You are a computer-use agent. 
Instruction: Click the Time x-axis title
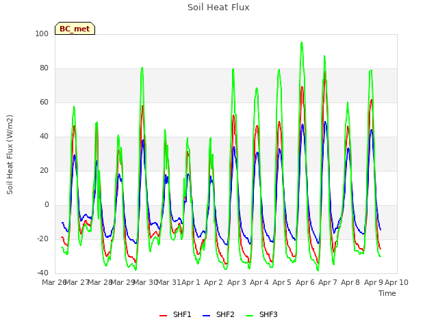coord(387,293)
